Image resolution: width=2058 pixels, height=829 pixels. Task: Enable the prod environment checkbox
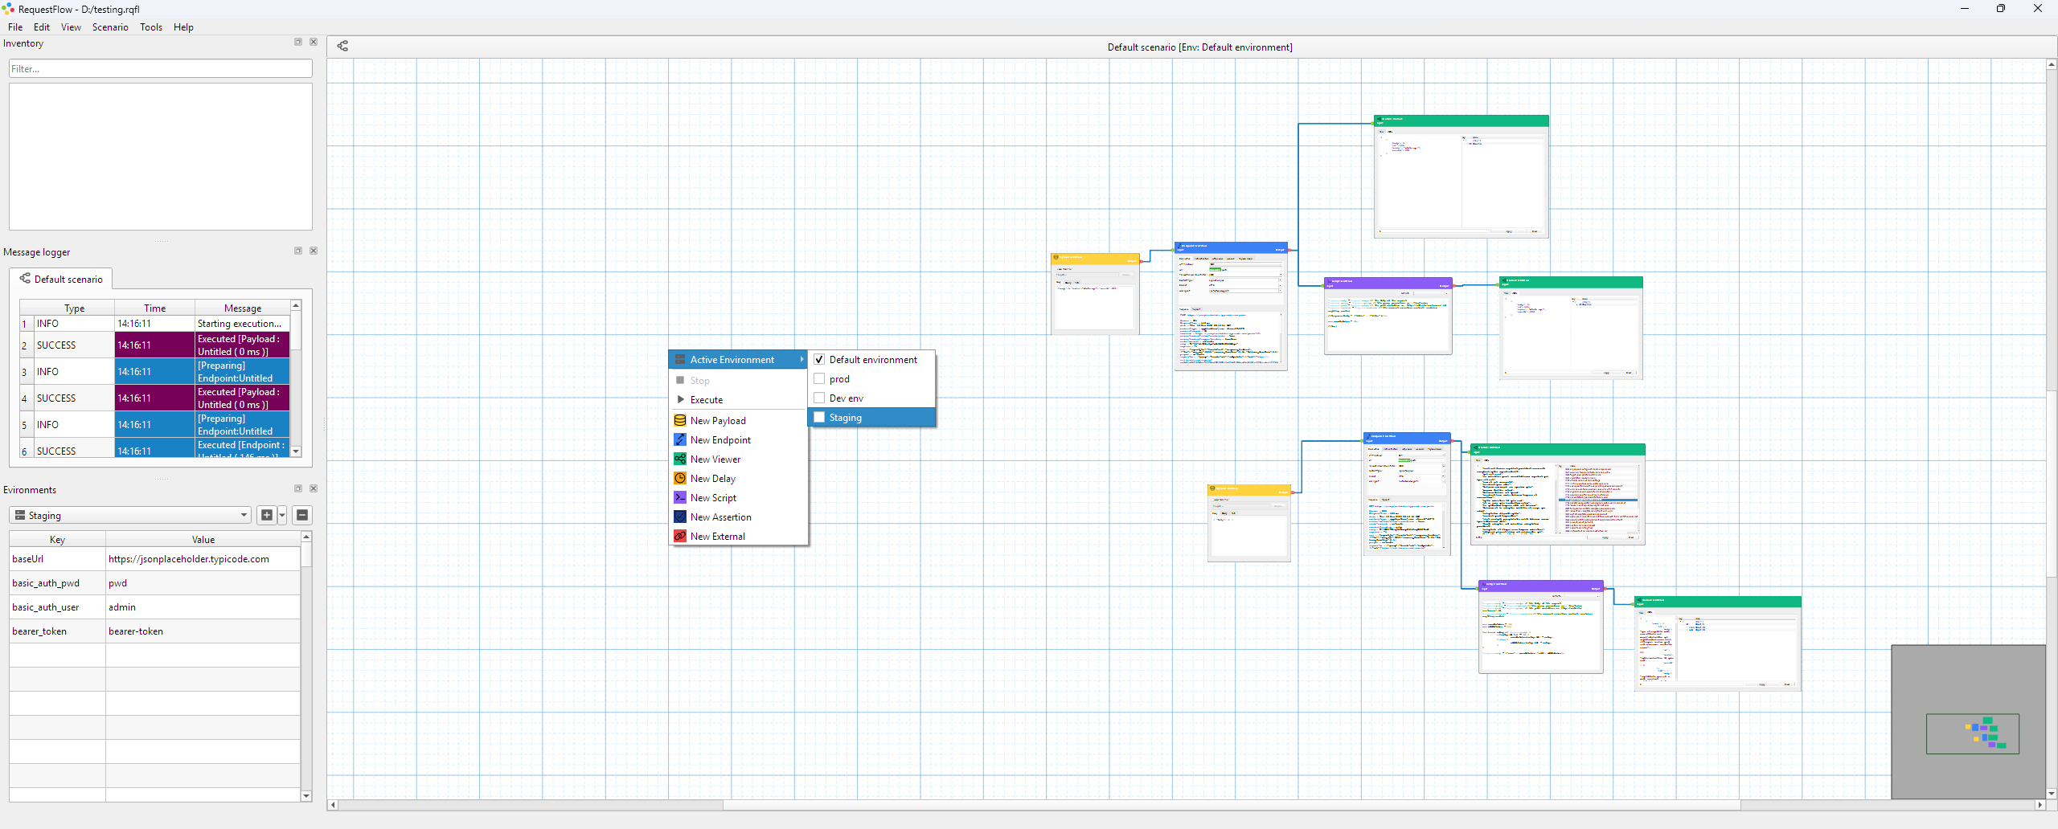(819, 378)
